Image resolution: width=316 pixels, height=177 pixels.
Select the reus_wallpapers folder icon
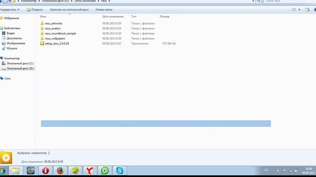click(x=42, y=38)
